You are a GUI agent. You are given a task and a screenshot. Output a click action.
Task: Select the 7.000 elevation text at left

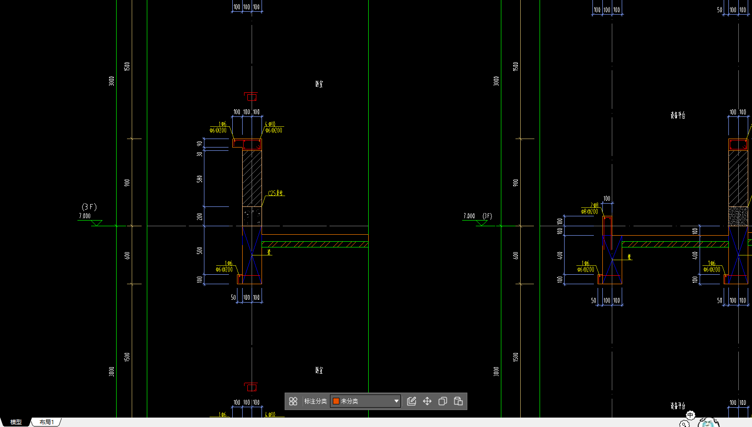tap(85, 216)
